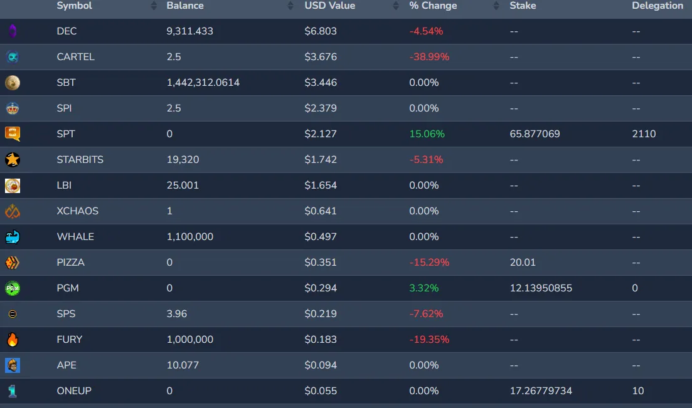Sort by USD Value column arrows

click(395, 6)
